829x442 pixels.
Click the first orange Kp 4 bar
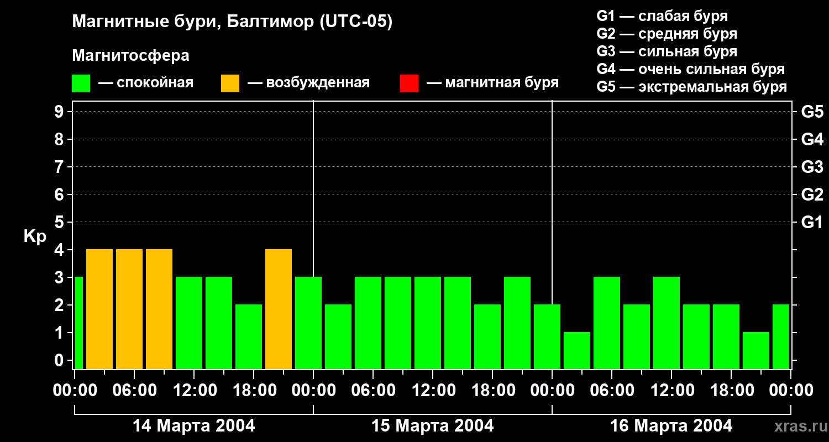[99, 309]
